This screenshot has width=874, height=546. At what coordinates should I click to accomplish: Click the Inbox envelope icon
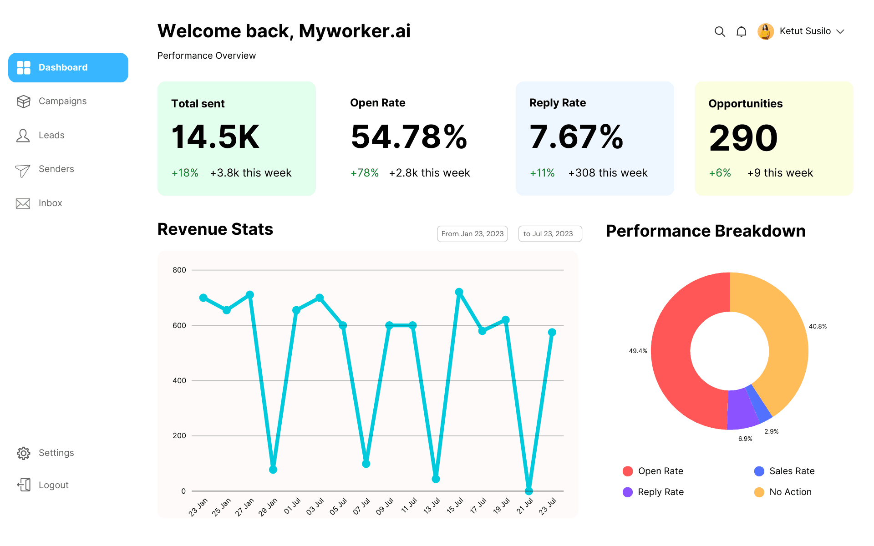pyautogui.click(x=23, y=203)
